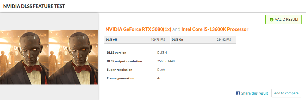Open the Share this result link
This screenshot has height=100, width=306.
(254, 93)
